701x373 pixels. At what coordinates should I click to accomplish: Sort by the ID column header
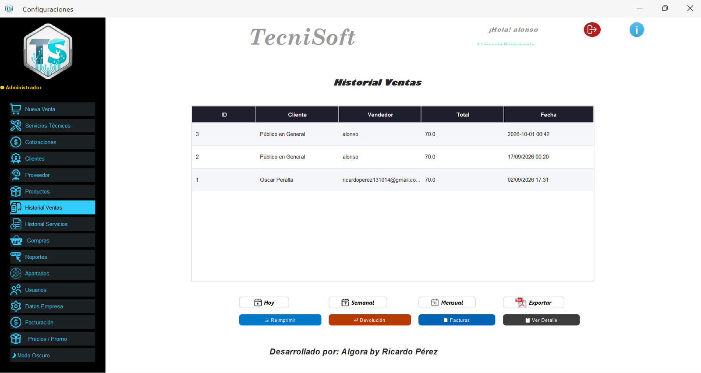[224, 115]
